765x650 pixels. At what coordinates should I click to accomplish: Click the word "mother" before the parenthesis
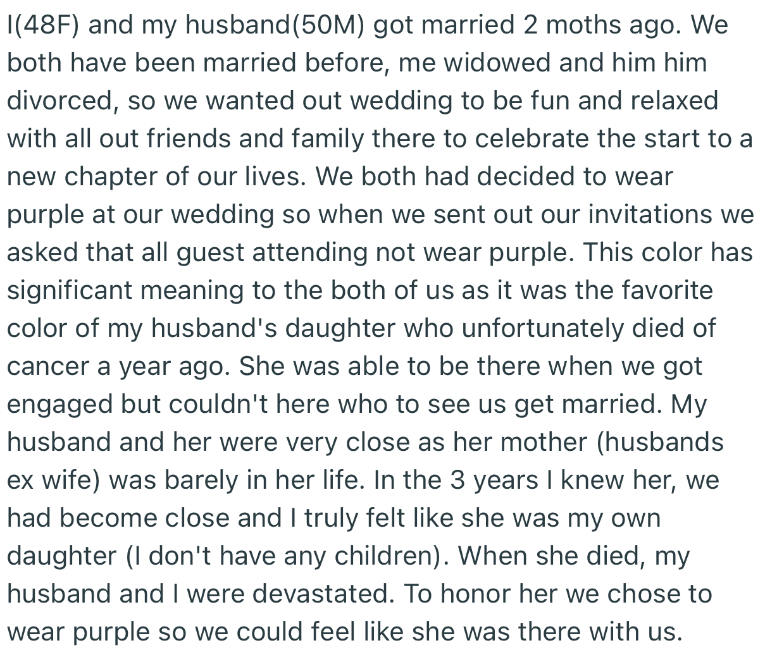pyautogui.click(x=544, y=443)
